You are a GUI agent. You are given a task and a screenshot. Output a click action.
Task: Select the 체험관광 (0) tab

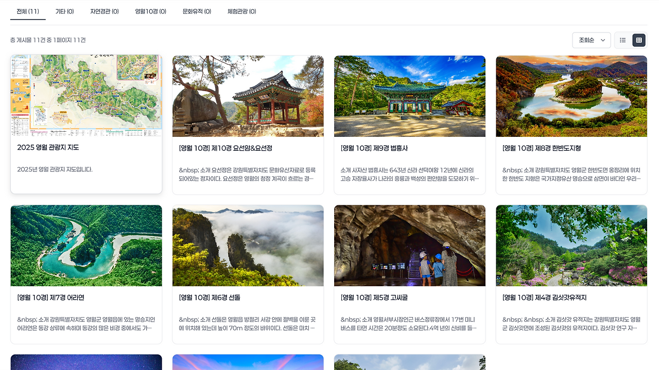click(x=242, y=11)
